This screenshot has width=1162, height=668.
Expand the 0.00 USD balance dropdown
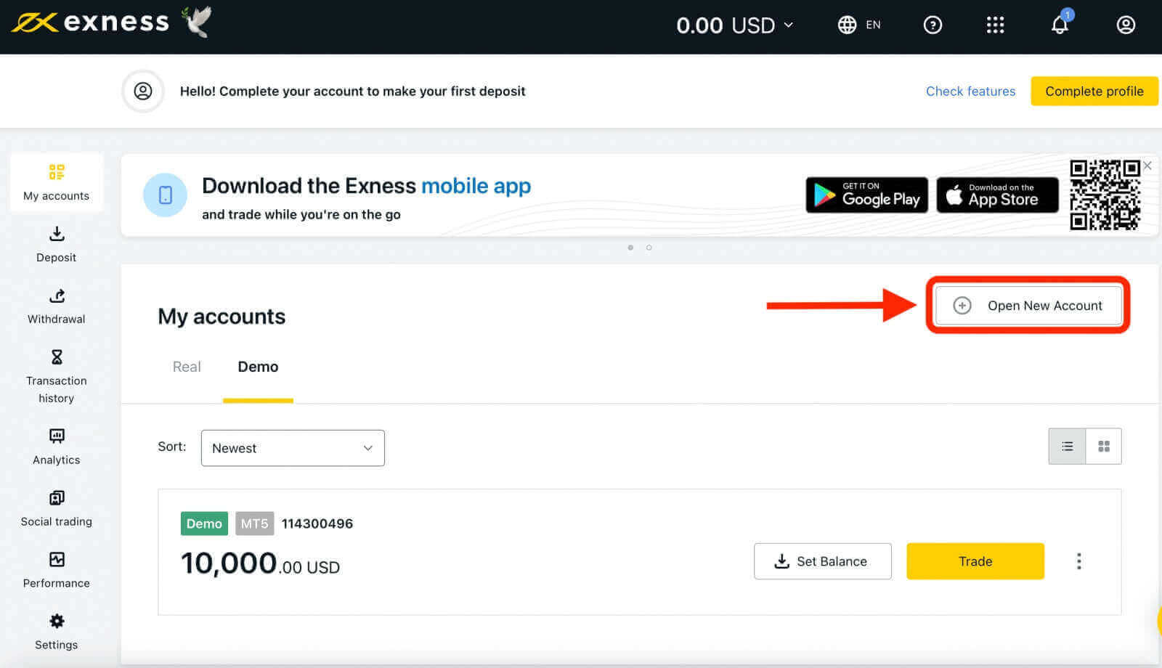pyautogui.click(x=734, y=25)
